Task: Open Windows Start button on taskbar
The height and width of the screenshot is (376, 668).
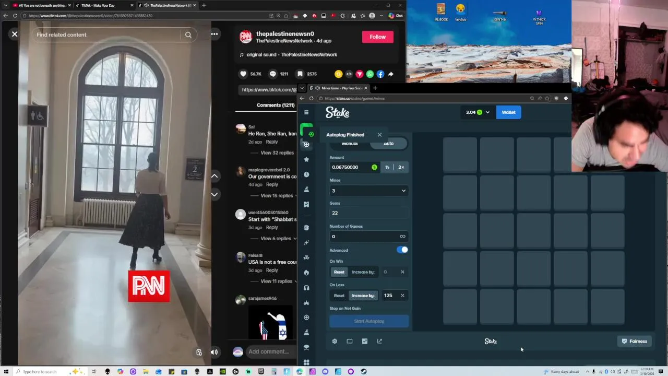Action: point(6,372)
